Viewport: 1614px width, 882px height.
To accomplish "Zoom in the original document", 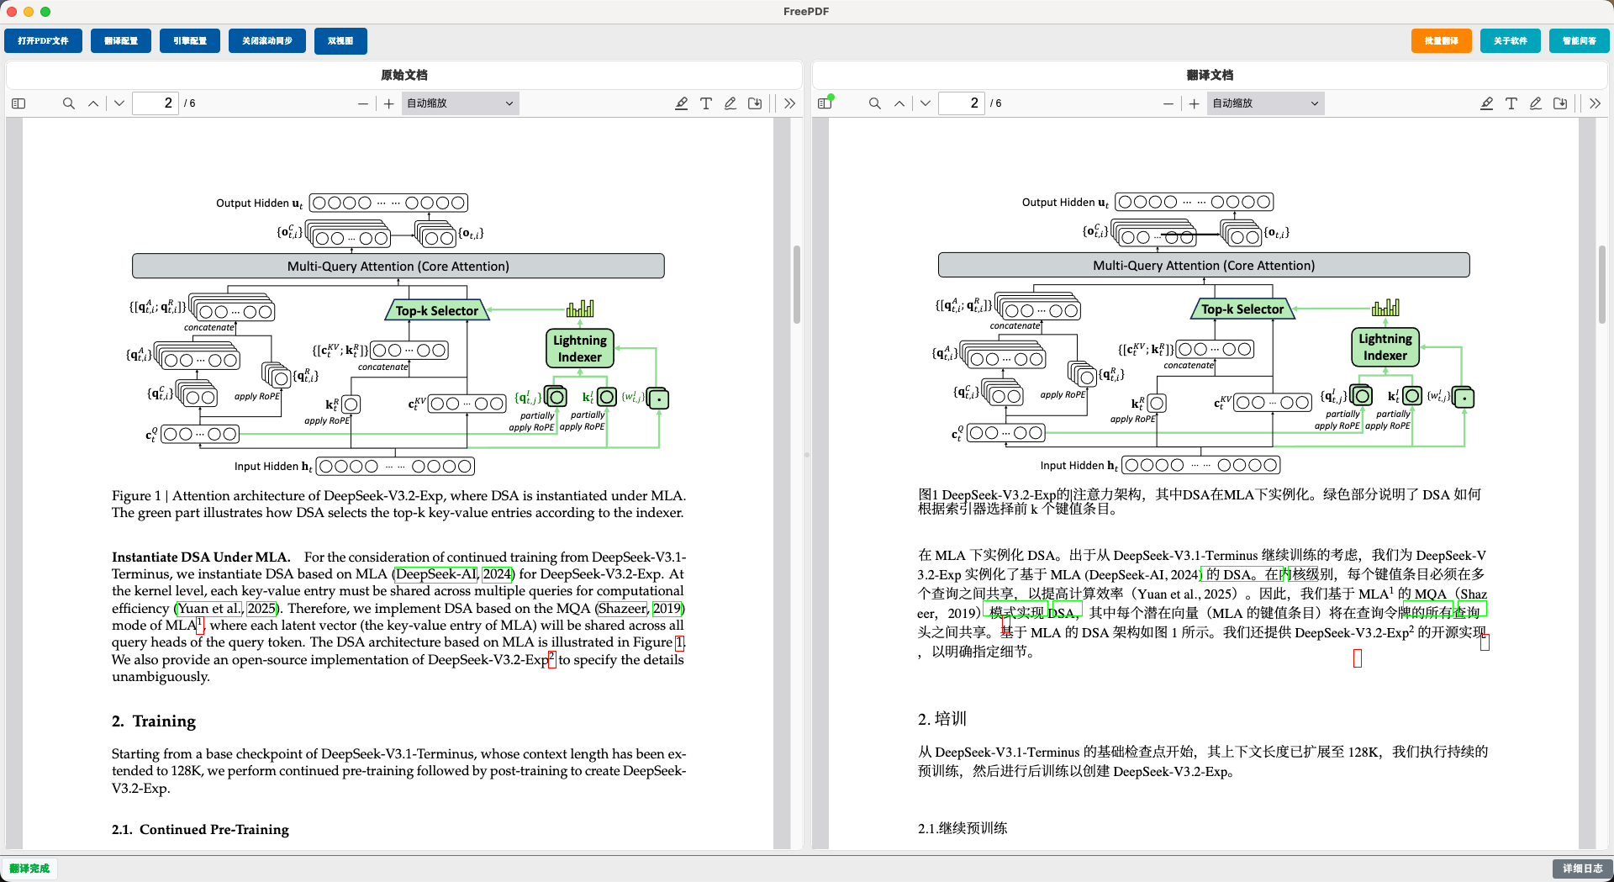I will [389, 103].
